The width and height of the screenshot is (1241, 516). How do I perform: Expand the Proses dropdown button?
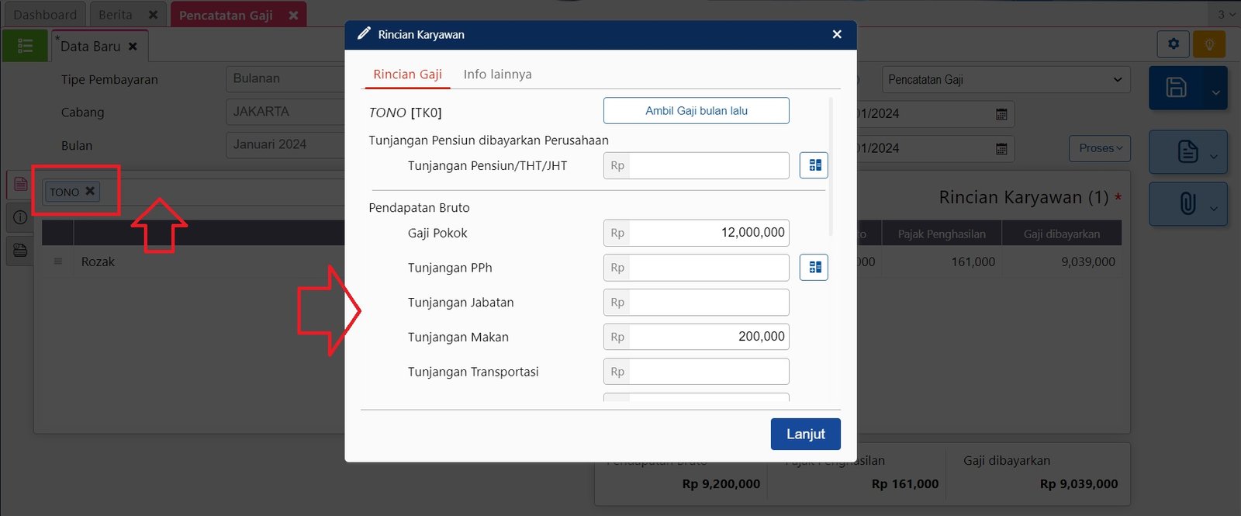point(1100,148)
